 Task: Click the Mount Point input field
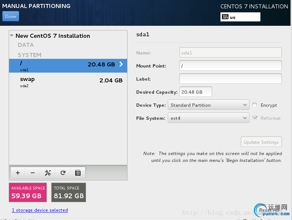(231, 66)
